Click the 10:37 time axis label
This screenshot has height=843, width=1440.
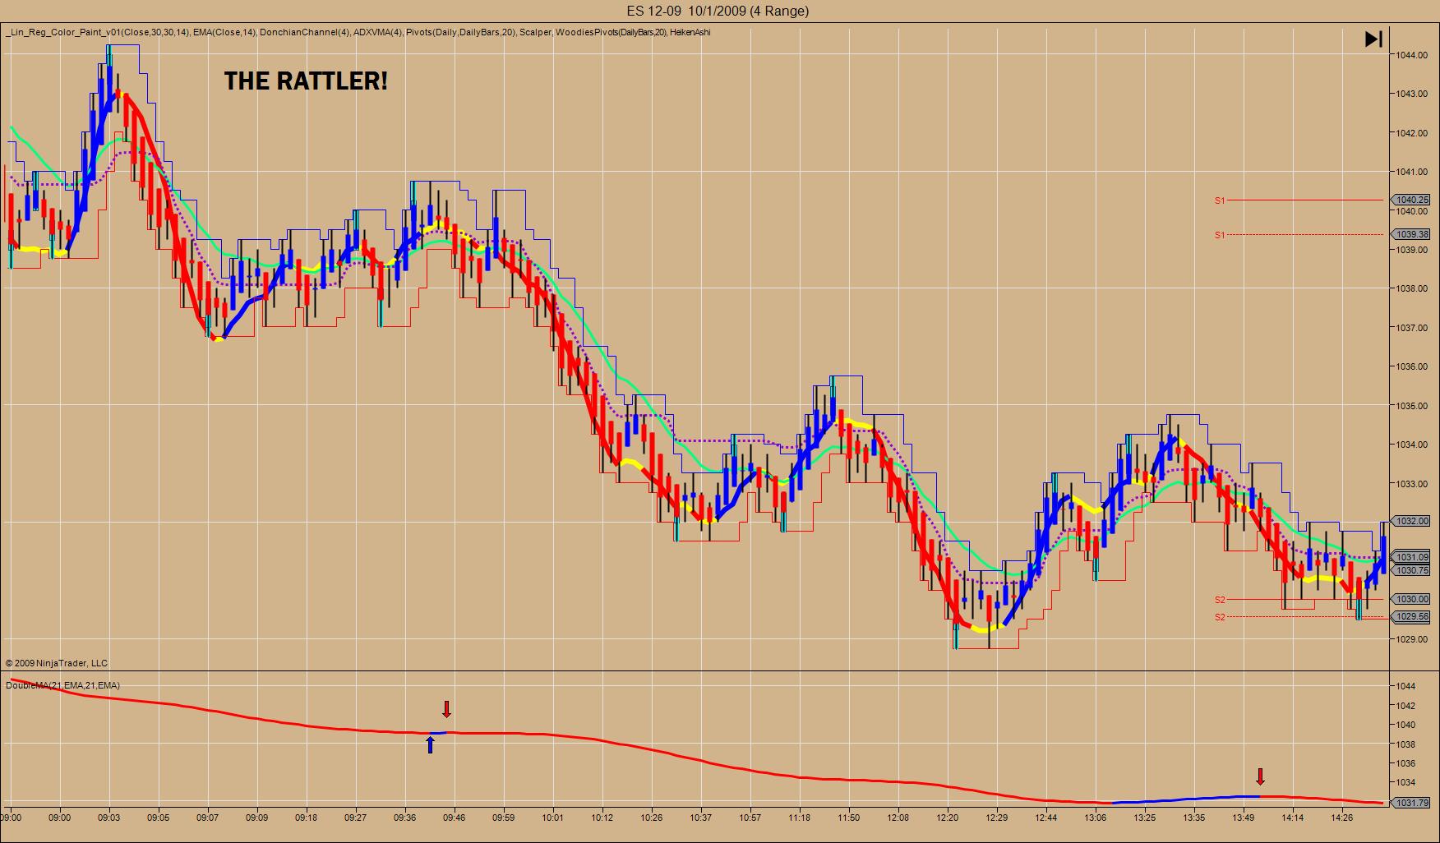click(701, 818)
